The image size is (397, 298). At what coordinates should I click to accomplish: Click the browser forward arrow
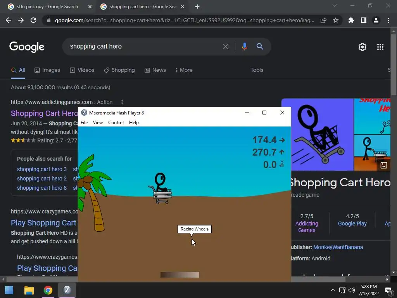coord(21,20)
